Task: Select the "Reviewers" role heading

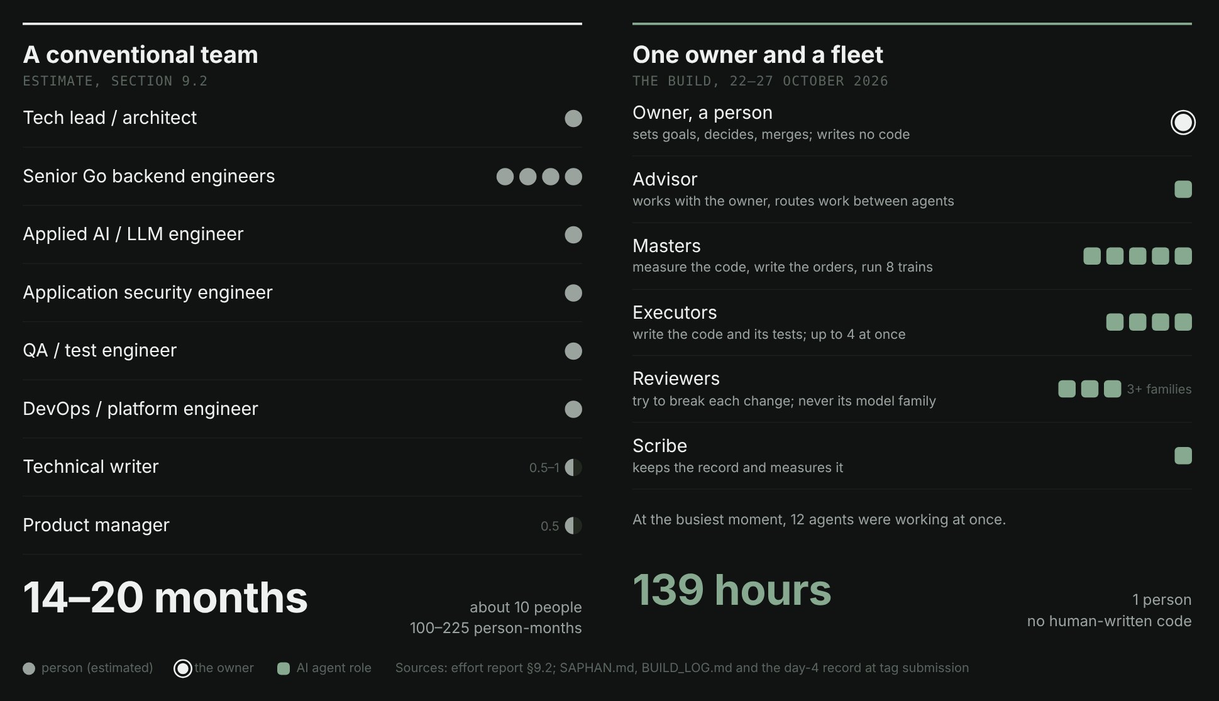Action: coord(676,378)
